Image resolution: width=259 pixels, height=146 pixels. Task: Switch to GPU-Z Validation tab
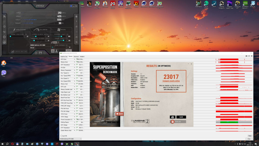[x=82, y=56]
